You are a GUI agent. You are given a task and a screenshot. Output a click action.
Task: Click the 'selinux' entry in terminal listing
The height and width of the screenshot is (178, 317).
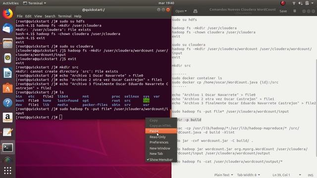132,96
